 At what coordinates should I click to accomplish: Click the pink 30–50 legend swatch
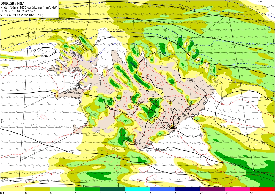point(238,189)
